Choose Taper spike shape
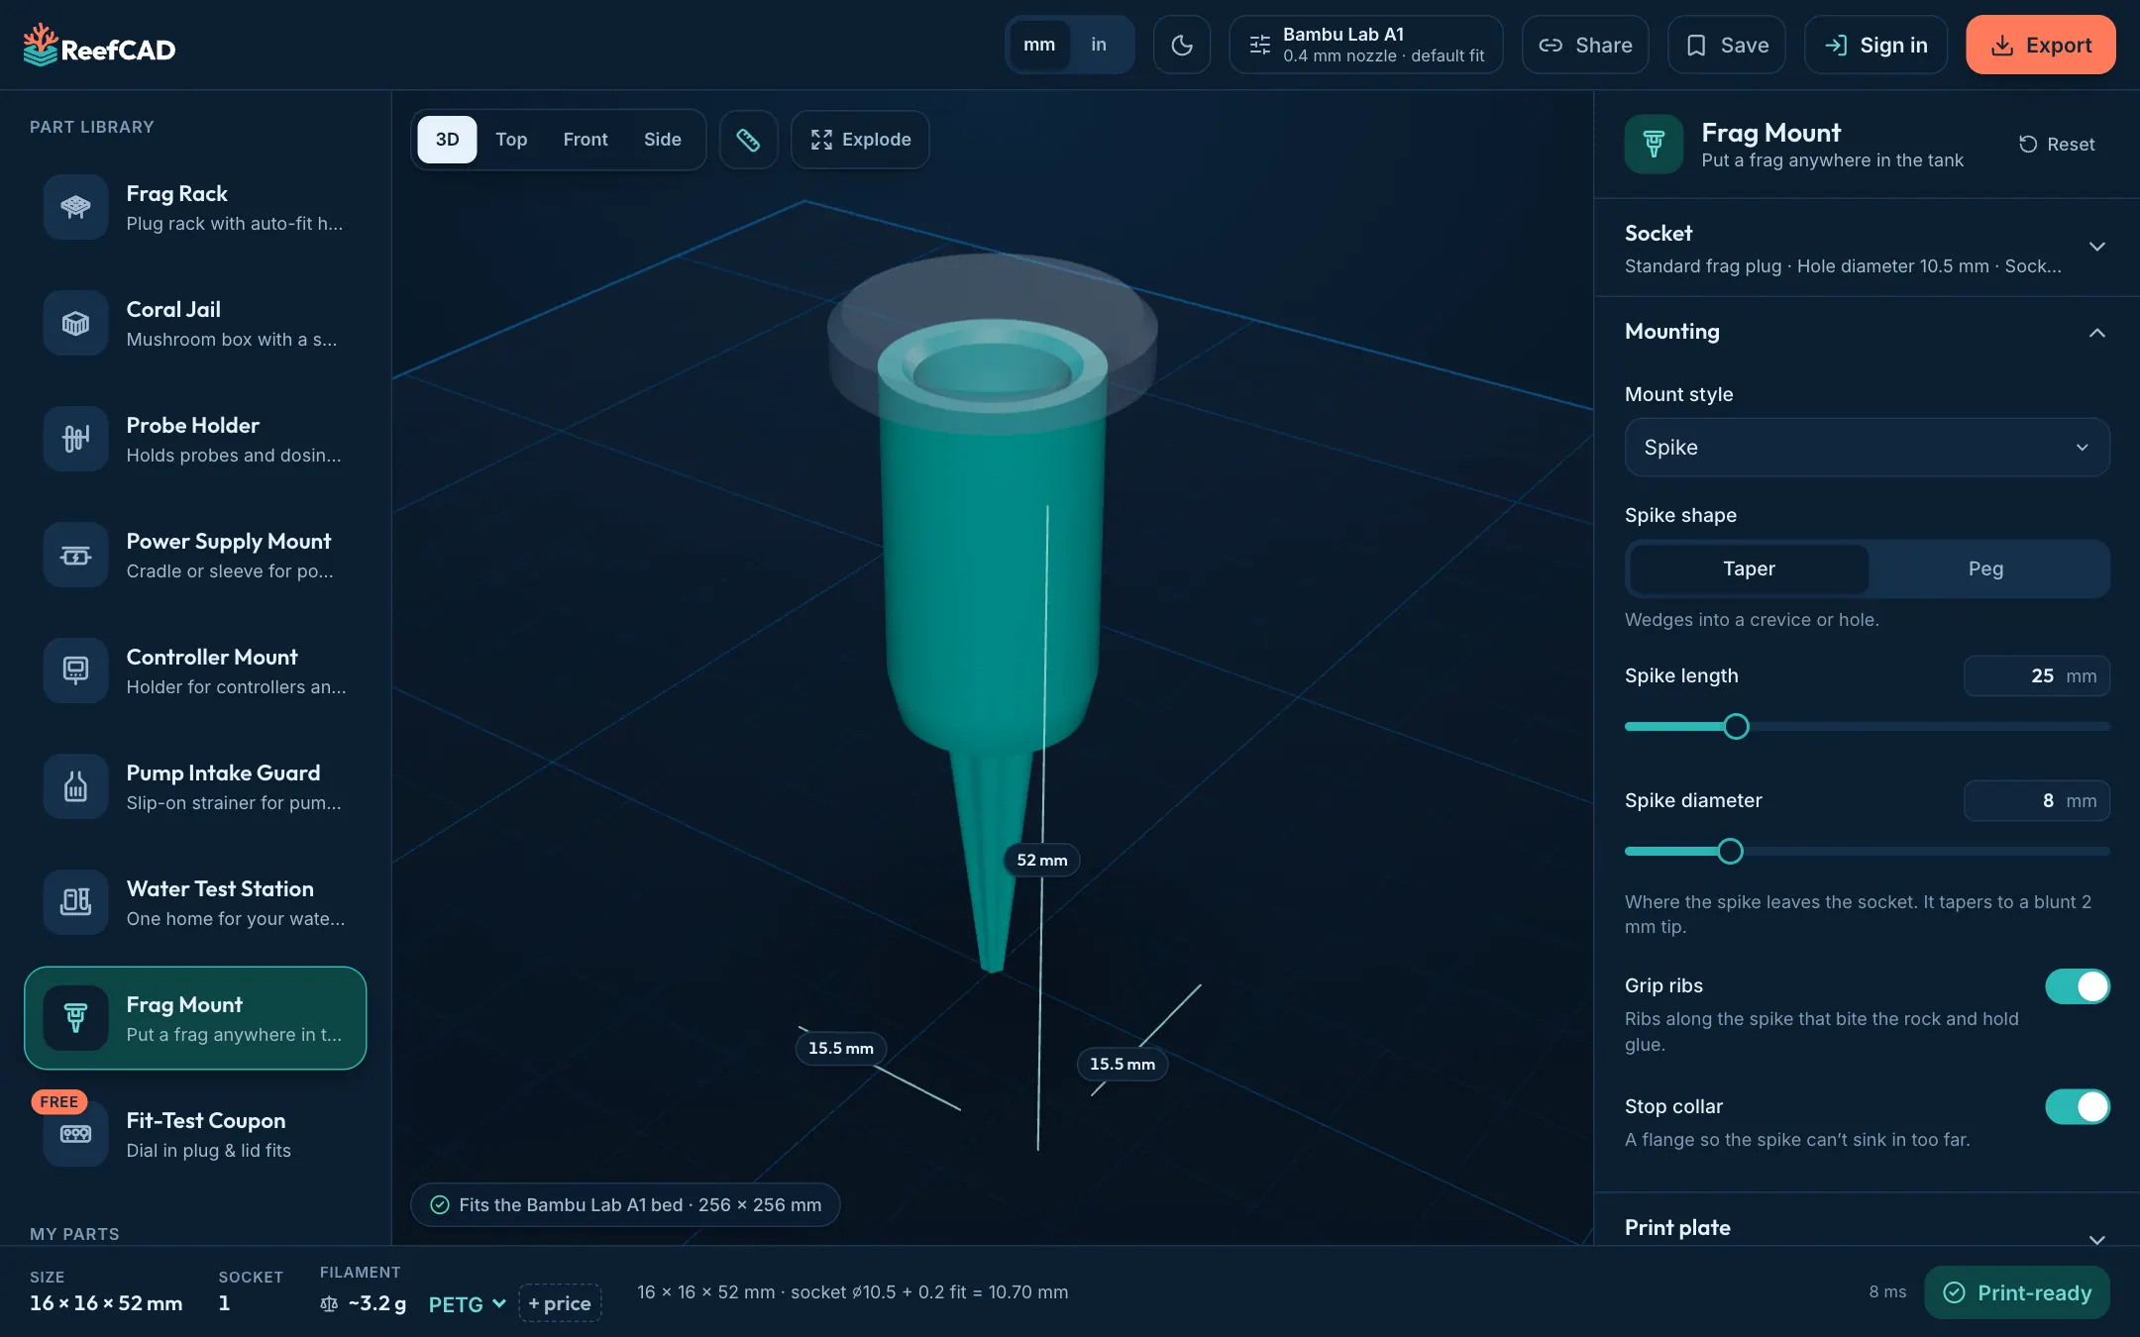 point(1749,569)
